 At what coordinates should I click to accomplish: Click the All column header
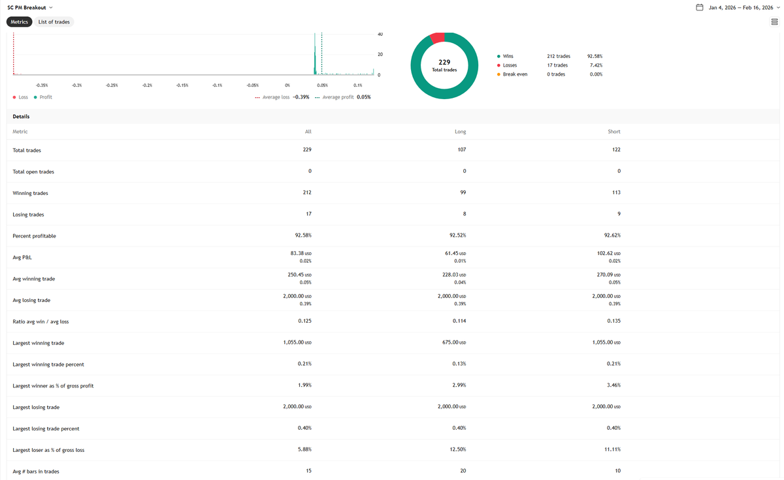308,132
